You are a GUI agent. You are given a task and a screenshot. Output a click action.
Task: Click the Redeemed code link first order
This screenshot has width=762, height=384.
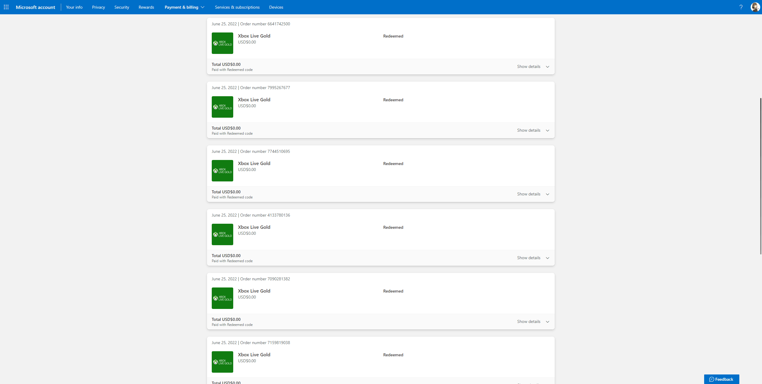click(239, 69)
